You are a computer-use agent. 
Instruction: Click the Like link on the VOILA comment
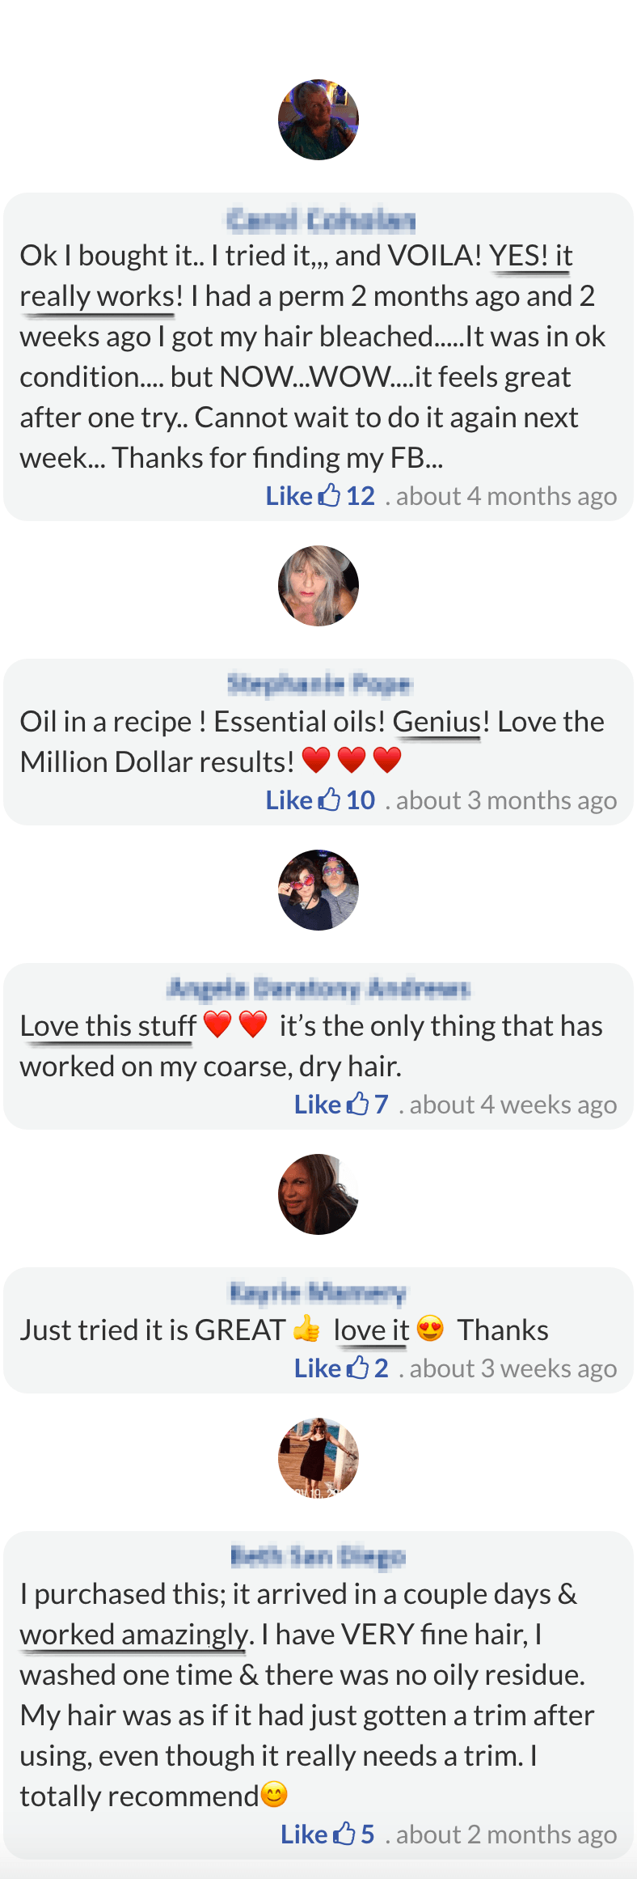[x=289, y=496]
